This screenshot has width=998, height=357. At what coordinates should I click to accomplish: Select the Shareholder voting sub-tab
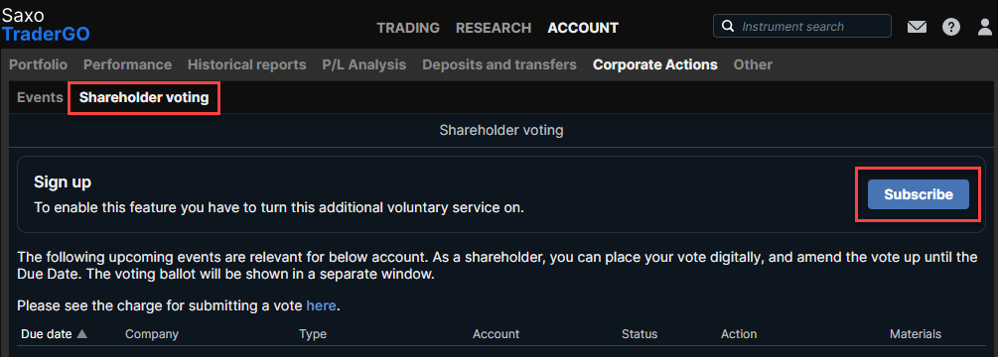point(144,98)
